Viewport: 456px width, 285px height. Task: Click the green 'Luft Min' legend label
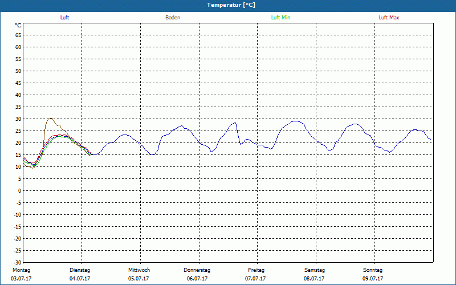280,18
